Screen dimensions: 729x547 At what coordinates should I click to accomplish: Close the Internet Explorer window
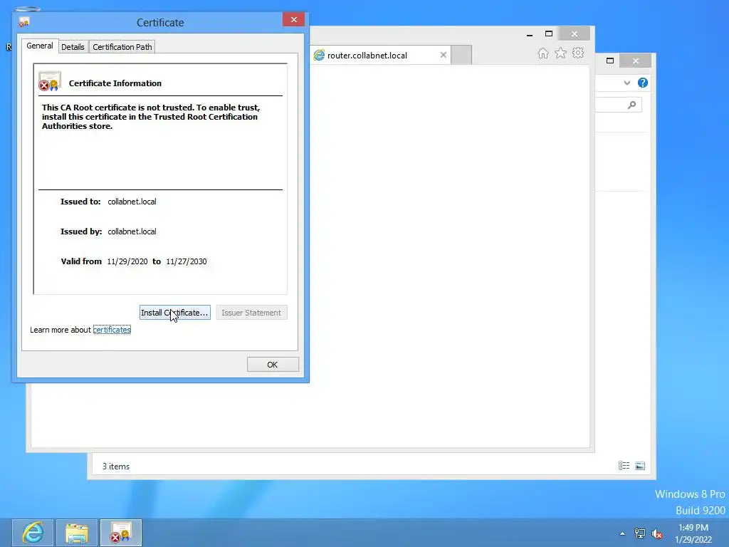(x=575, y=34)
